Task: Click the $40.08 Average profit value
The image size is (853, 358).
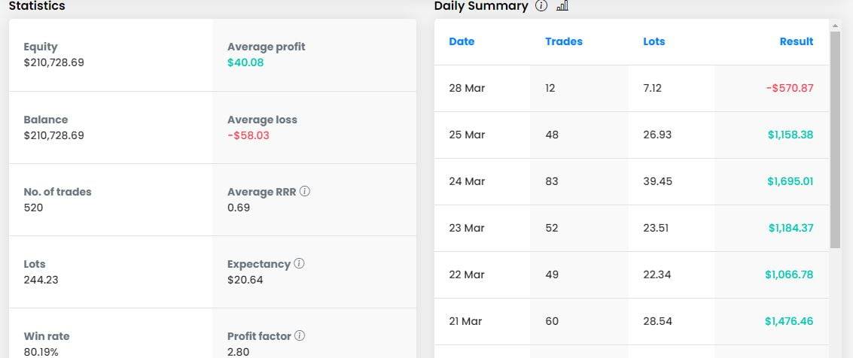Action: click(x=245, y=62)
